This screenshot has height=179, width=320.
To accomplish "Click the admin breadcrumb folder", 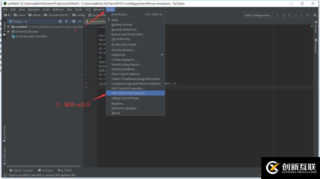I will pyautogui.click(x=35, y=15).
